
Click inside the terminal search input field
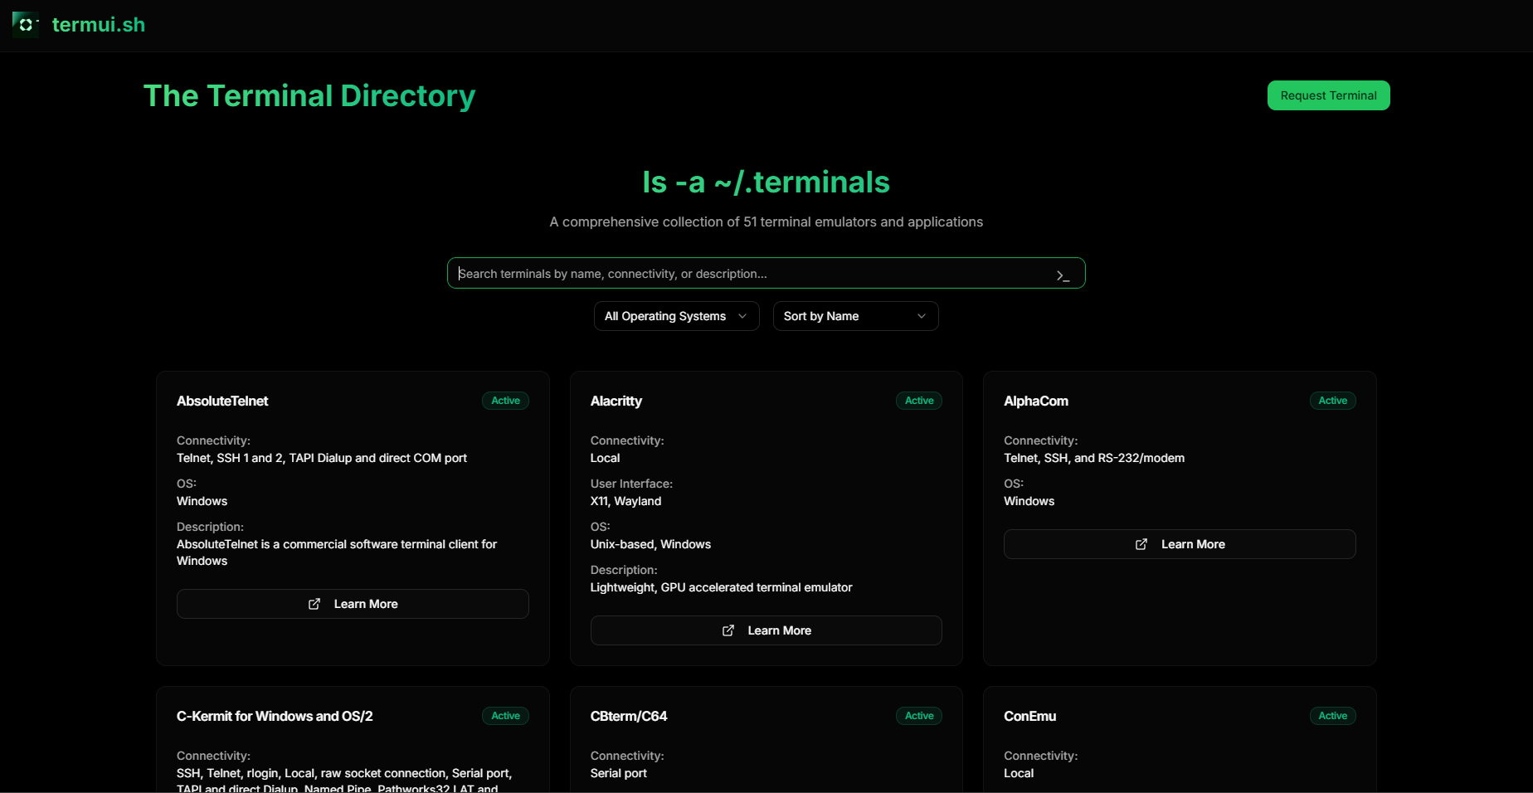pos(747,273)
